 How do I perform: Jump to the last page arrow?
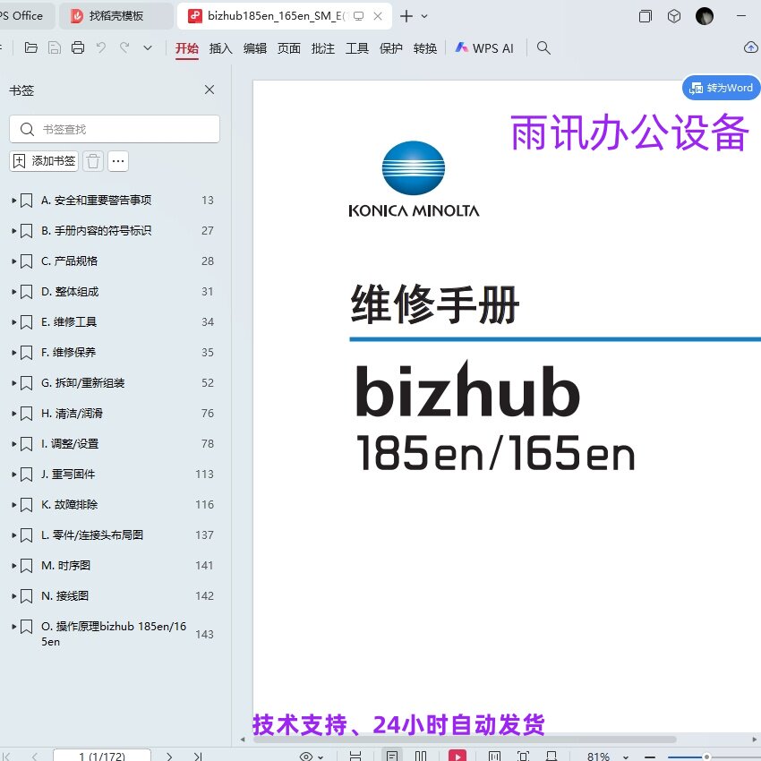[197, 757]
